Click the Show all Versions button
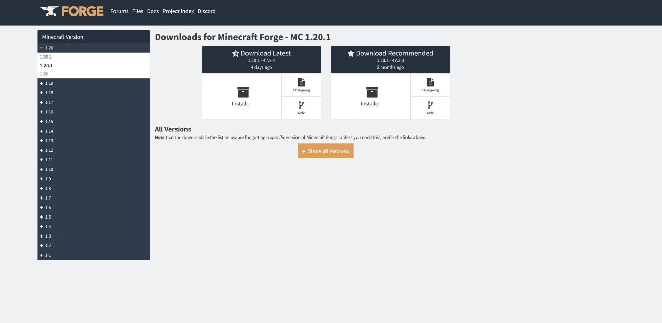The height and width of the screenshot is (323, 662). click(326, 151)
